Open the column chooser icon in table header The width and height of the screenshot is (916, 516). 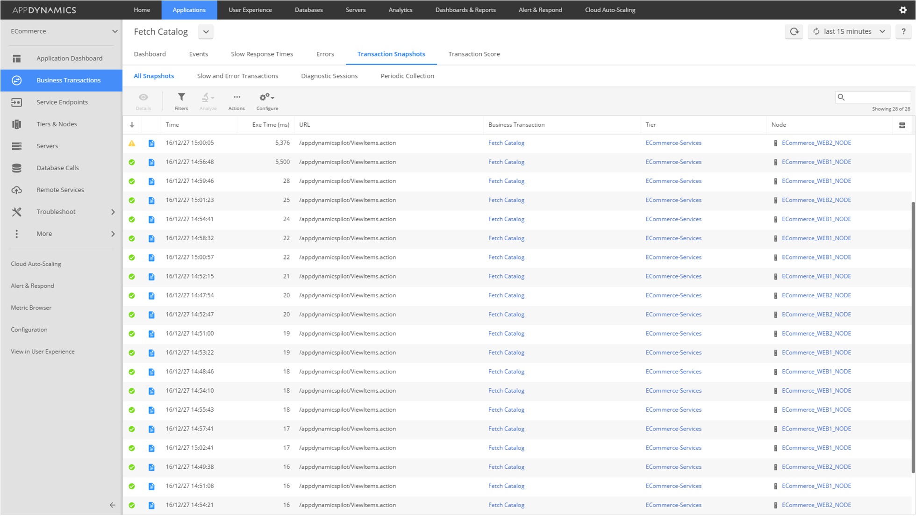tap(902, 125)
